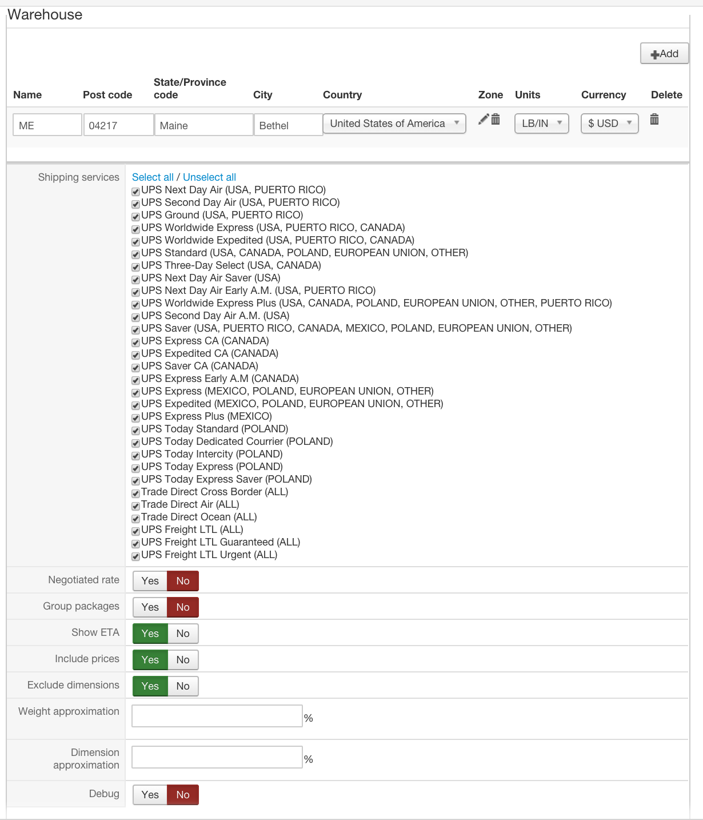Image resolution: width=703 pixels, height=820 pixels.
Task: Click the City field containing Bethel
Action: 287,125
